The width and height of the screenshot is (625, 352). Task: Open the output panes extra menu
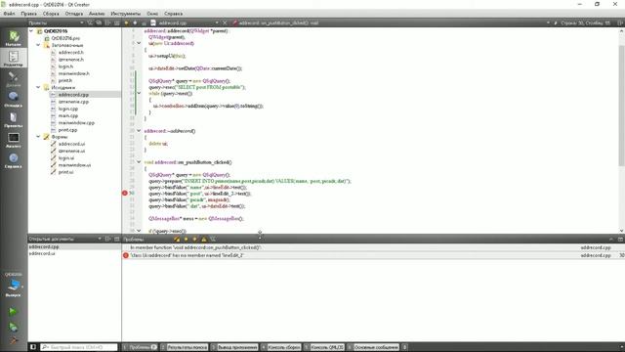tap(405, 347)
